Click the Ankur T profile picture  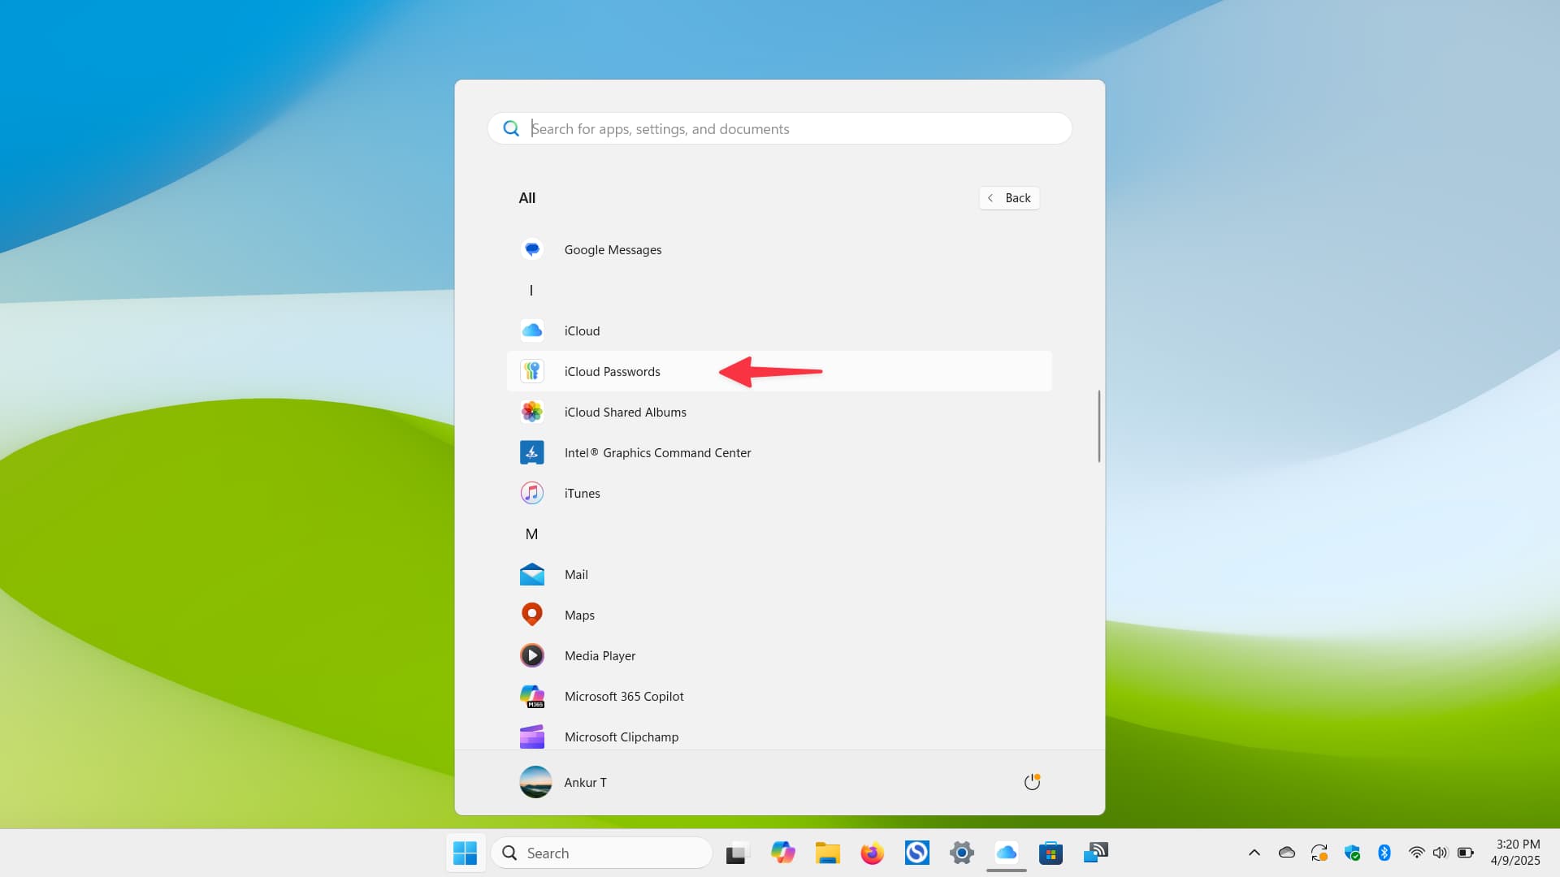point(535,782)
